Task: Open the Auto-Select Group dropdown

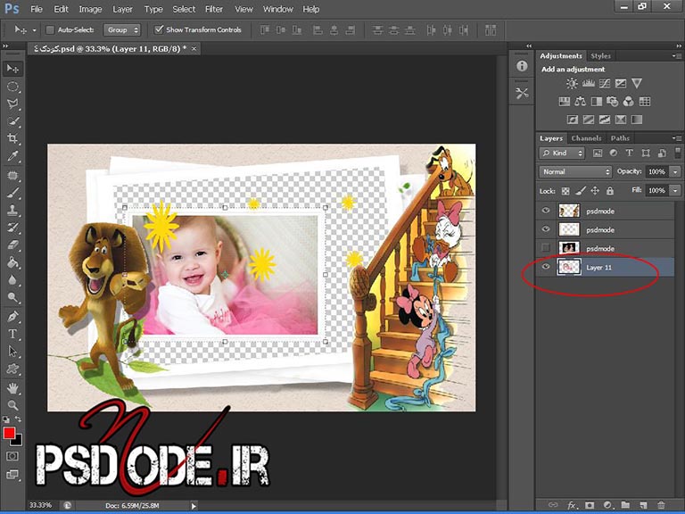Action: (x=122, y=29)
